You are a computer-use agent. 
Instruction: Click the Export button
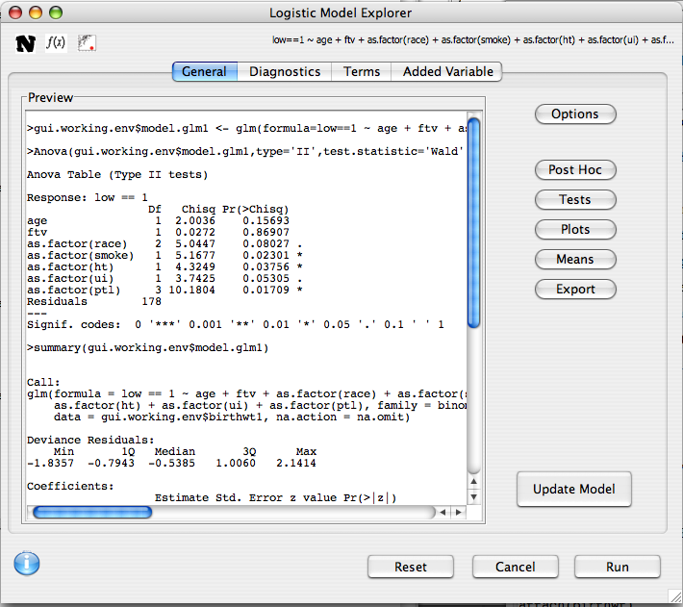(575, 290)
